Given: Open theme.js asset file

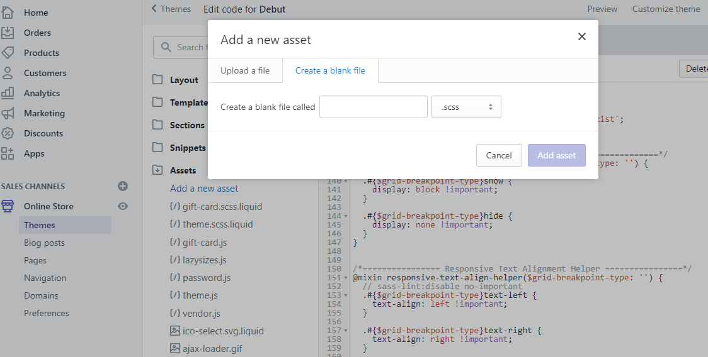Looking at the screenshot, I should tap(200, 295).
